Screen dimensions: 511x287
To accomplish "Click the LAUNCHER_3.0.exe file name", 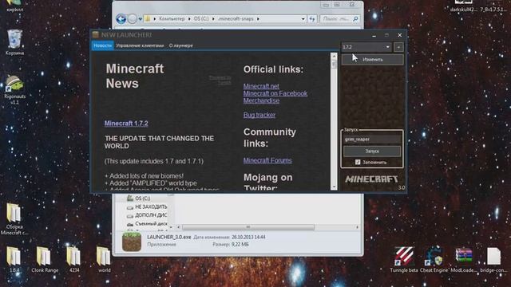I will pos(168,238).
